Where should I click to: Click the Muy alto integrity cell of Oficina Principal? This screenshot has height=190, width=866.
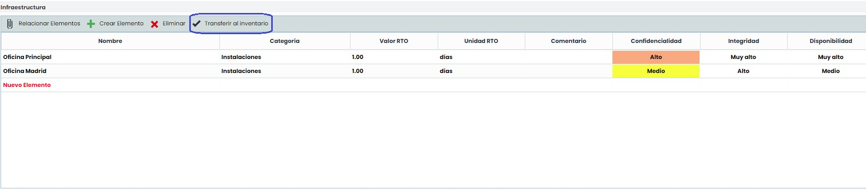point(743,57)
